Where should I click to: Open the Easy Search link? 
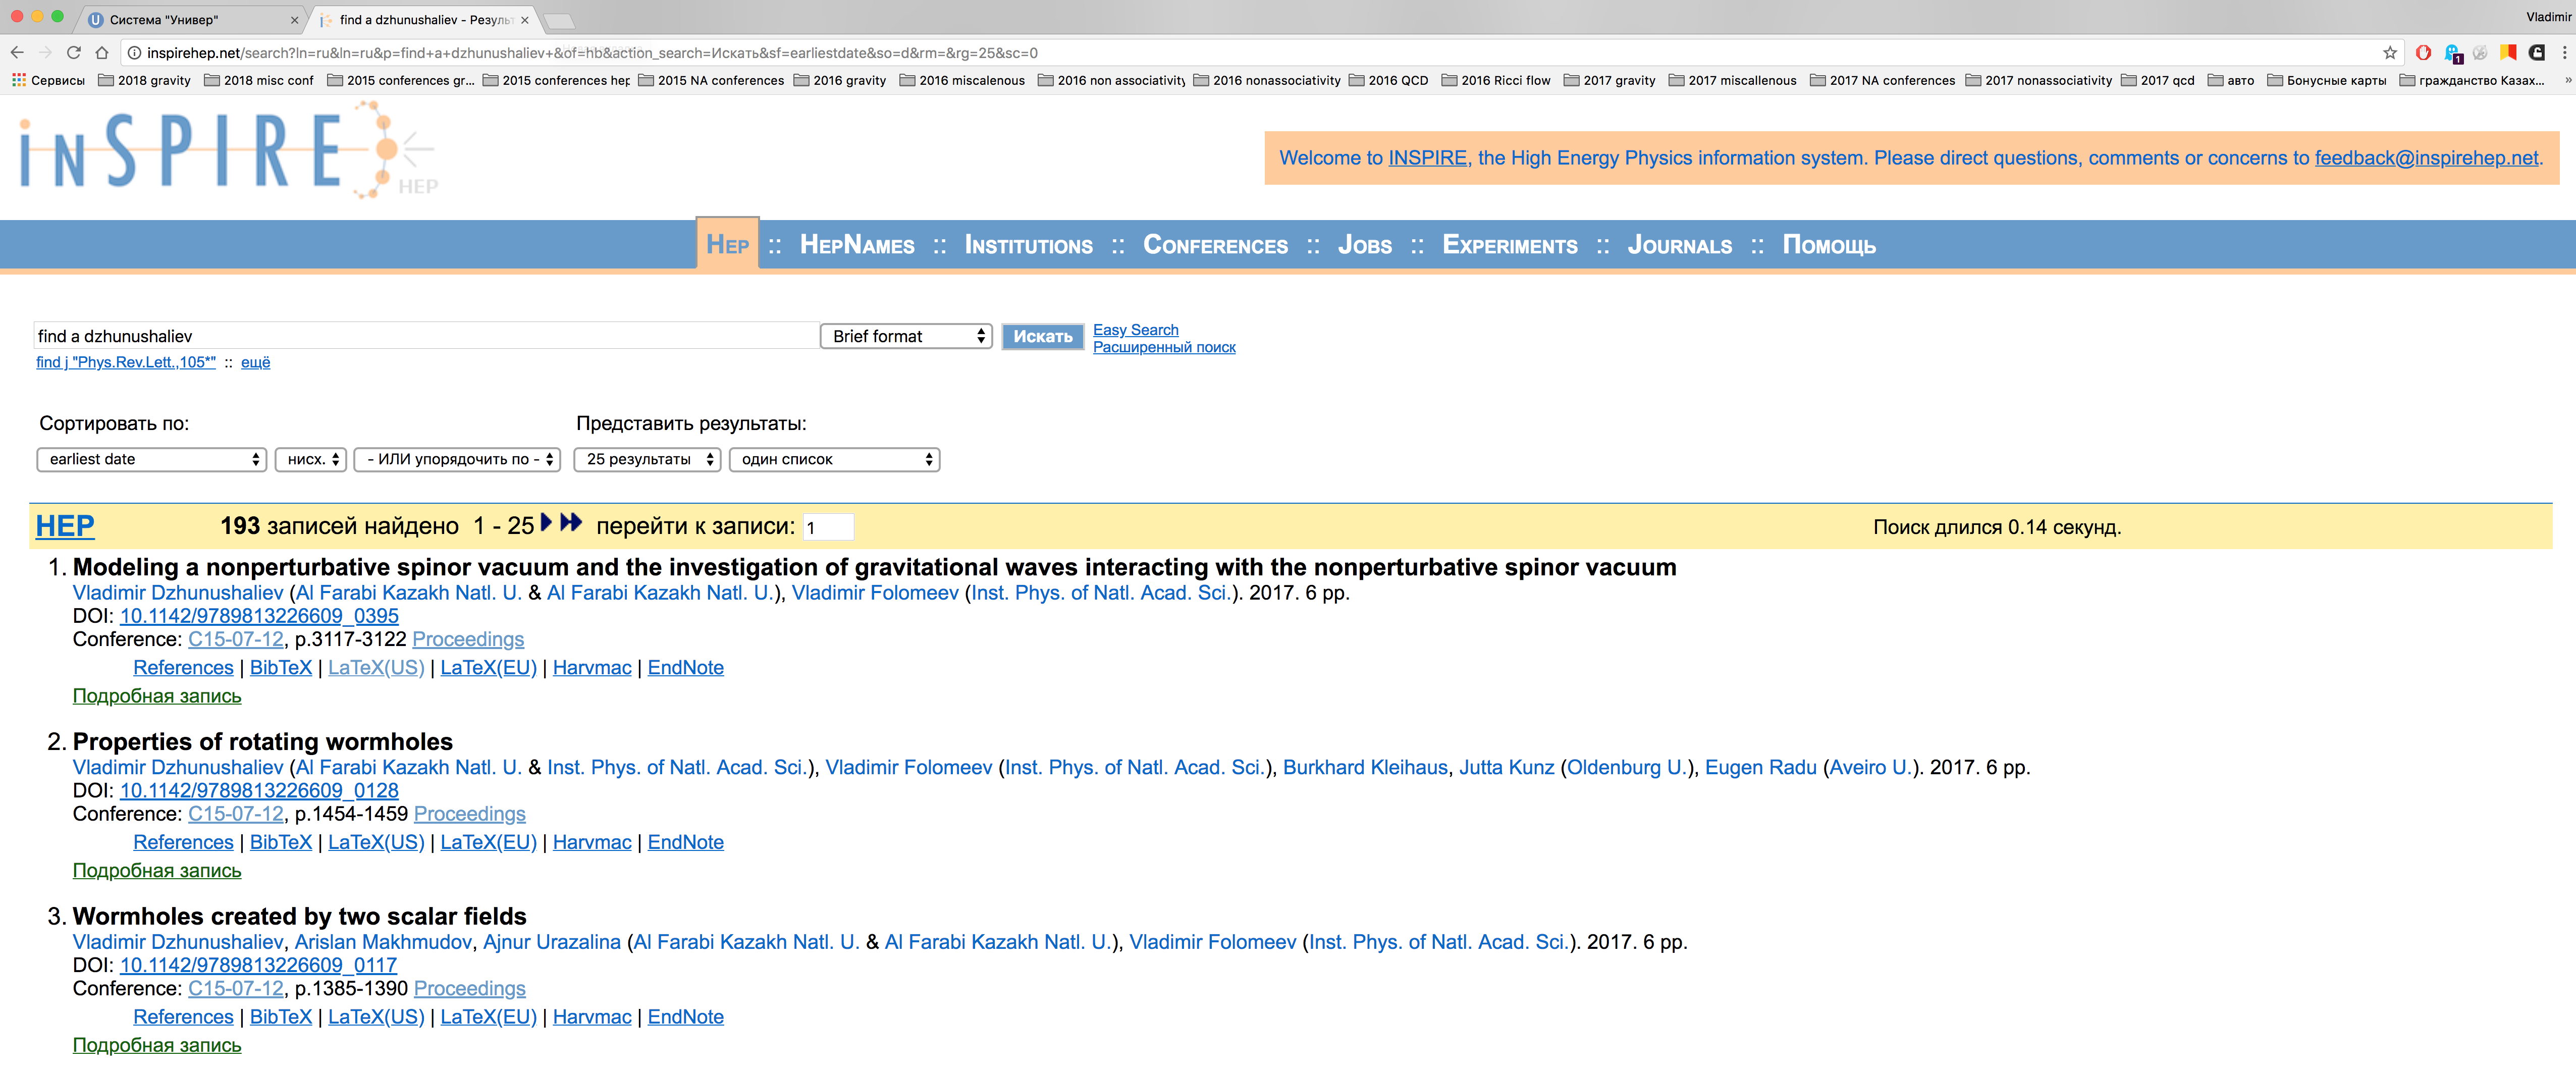pos(1135,330)
